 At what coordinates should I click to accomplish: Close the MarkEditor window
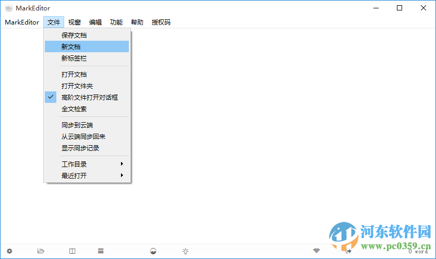[423, 8]
